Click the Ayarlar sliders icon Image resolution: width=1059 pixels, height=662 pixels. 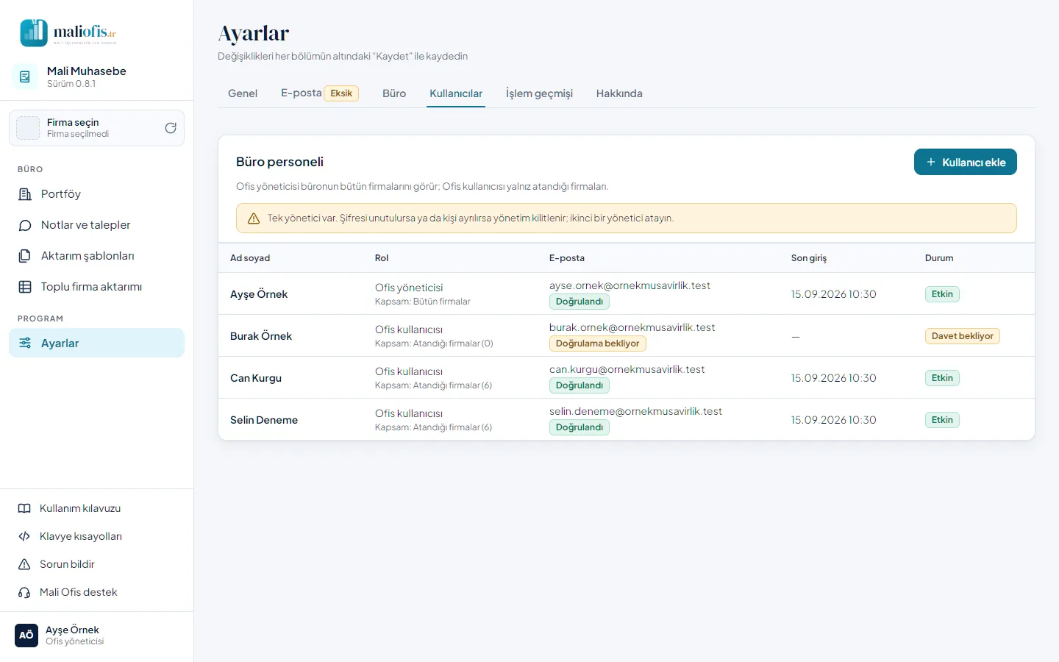click(x=25, y=343)
